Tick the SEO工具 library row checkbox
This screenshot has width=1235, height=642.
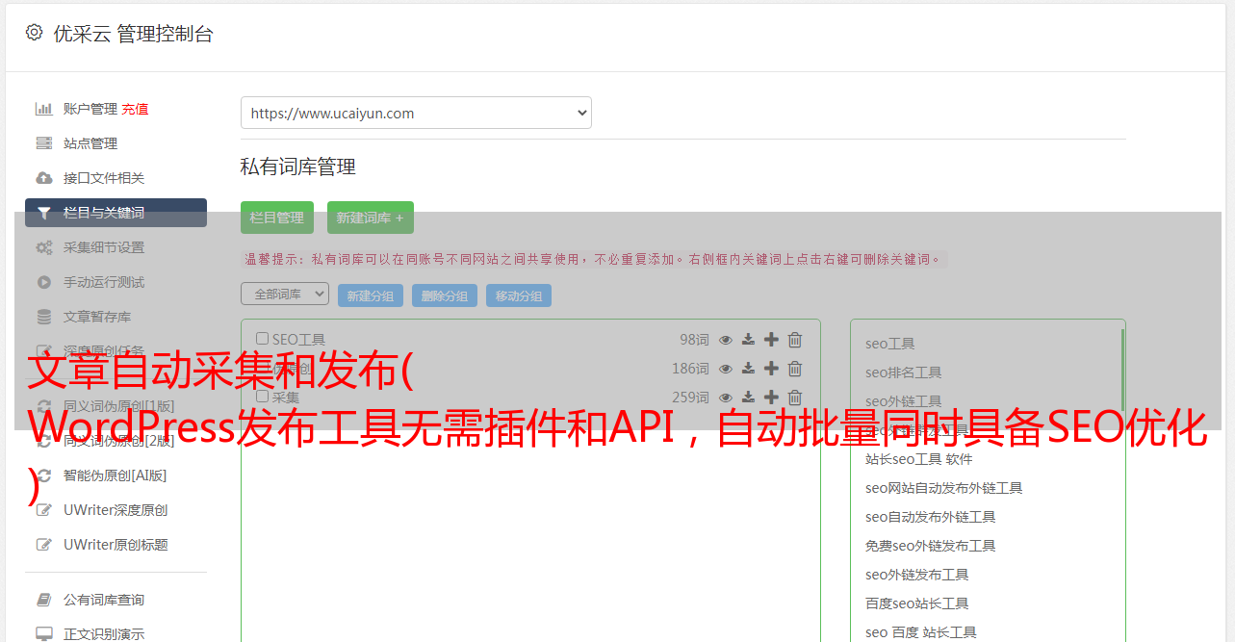[262, 339]
